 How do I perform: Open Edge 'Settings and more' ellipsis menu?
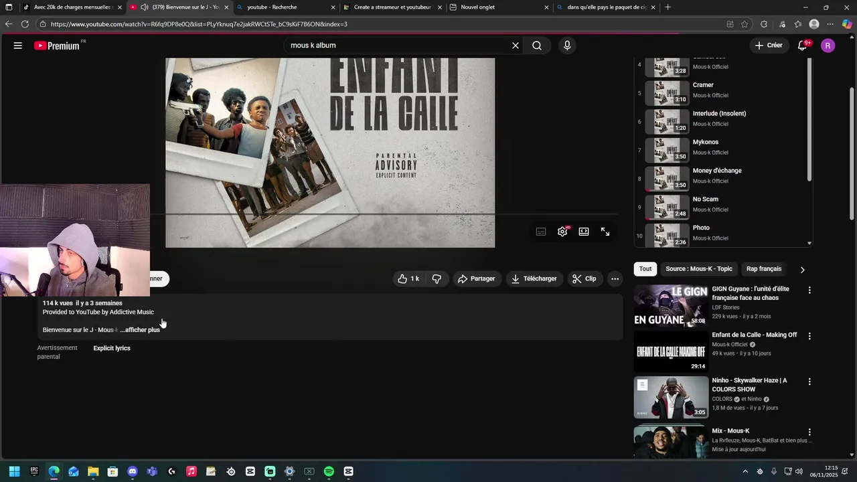[x=830, y=24]
